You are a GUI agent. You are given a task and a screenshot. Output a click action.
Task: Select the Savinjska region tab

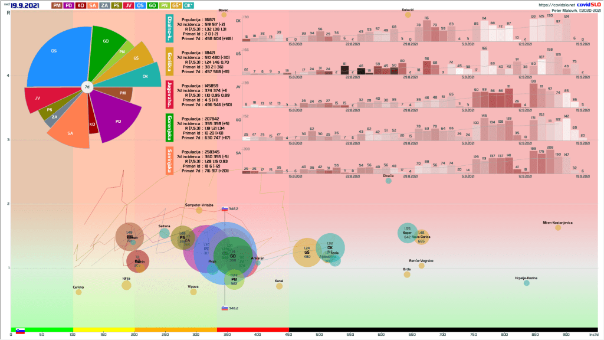coord(170,159)
